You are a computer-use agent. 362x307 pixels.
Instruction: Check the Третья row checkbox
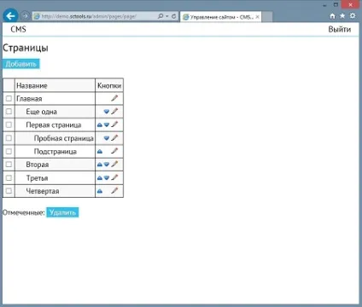[9, 177]
